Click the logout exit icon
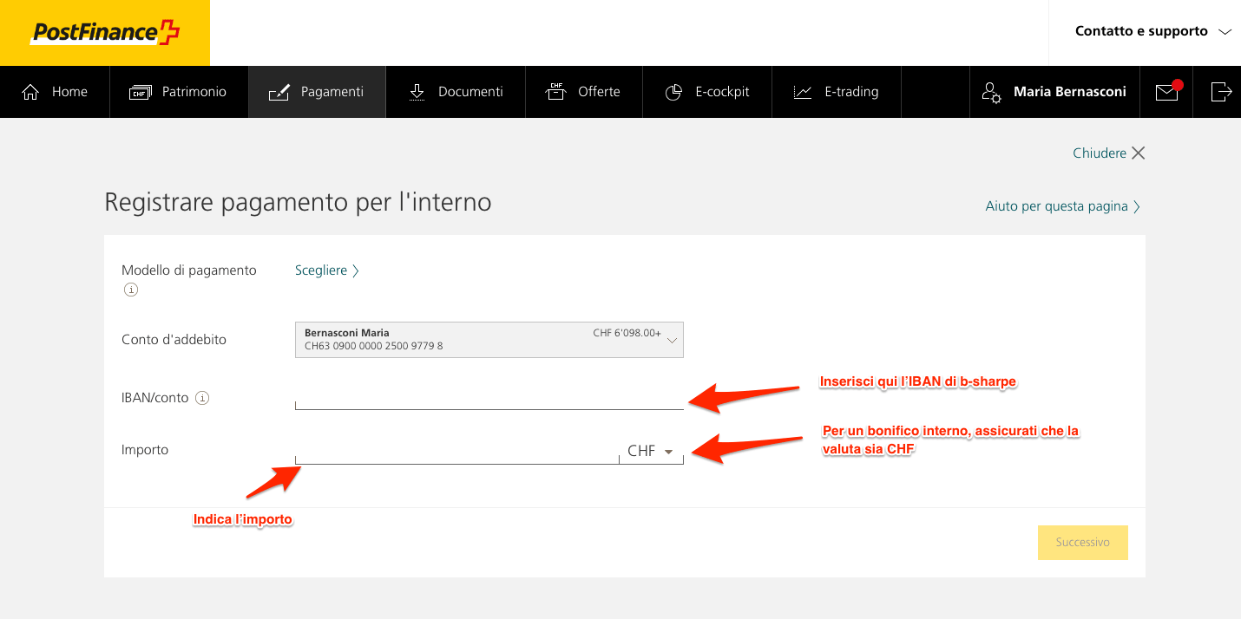The width and height of the screenshot is (1241, 619). 1221,91
